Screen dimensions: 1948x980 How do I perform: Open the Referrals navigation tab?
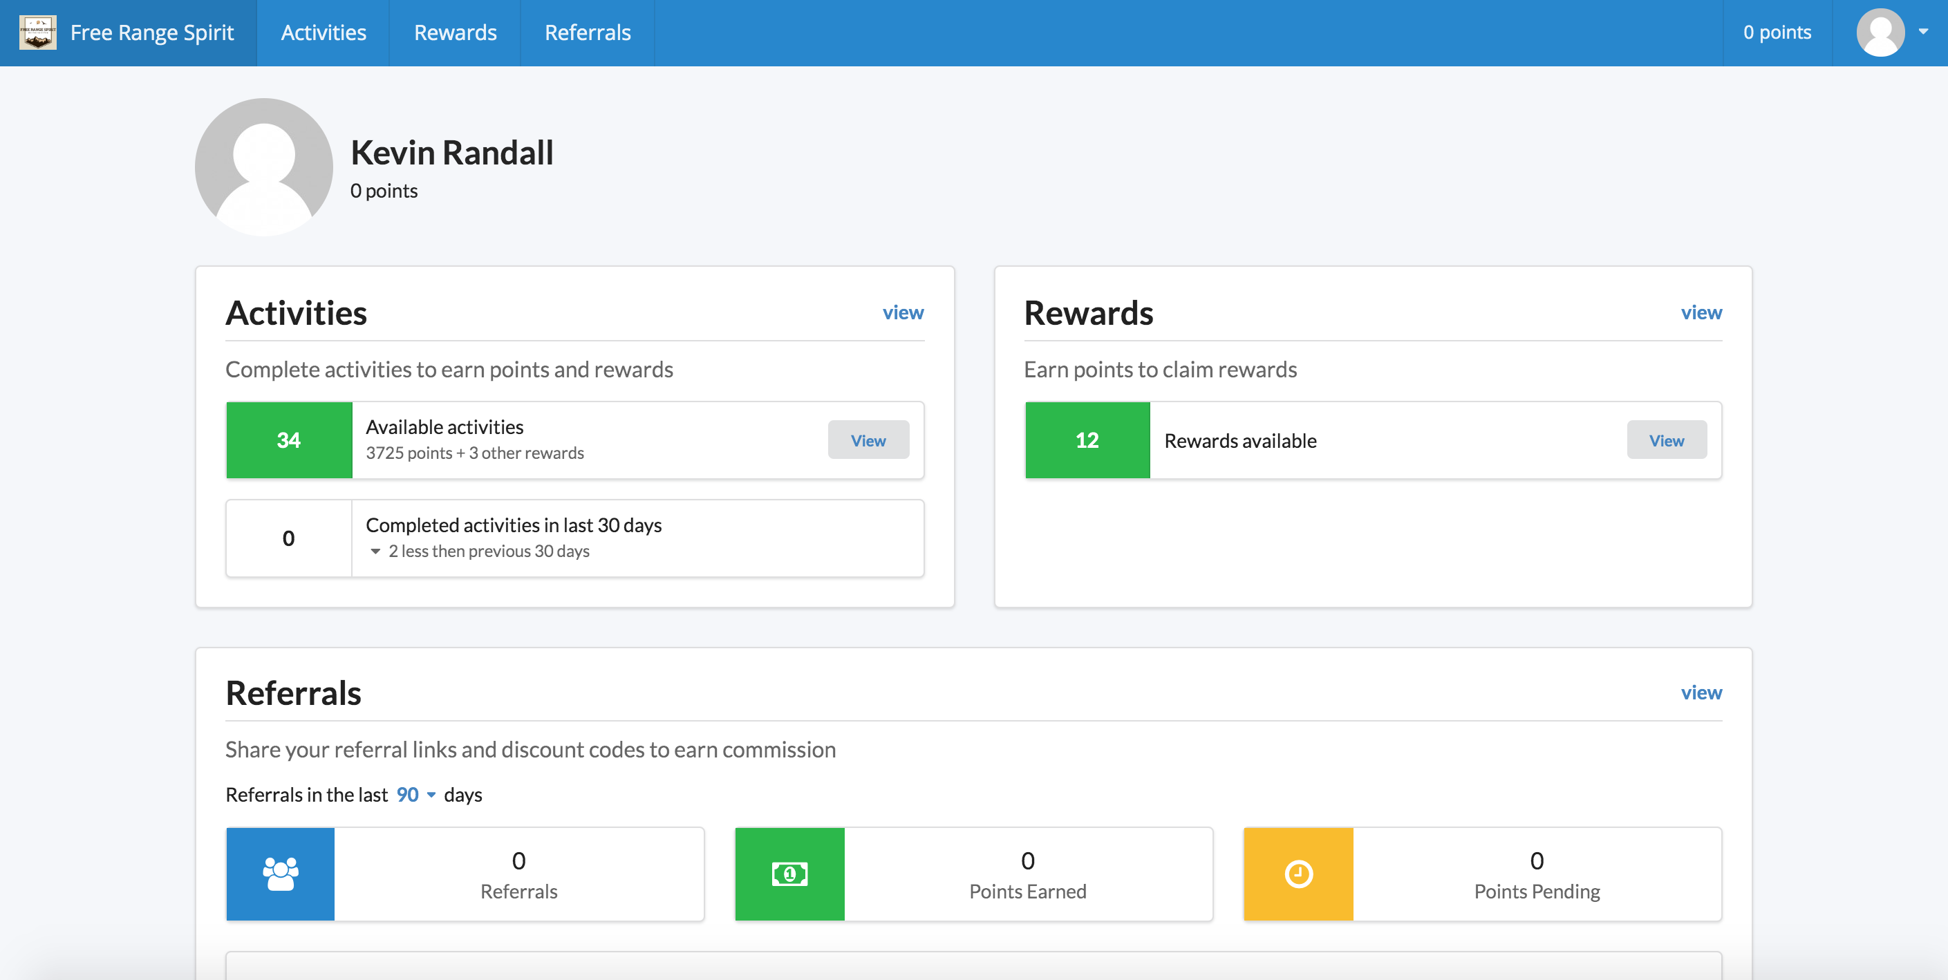588,32
